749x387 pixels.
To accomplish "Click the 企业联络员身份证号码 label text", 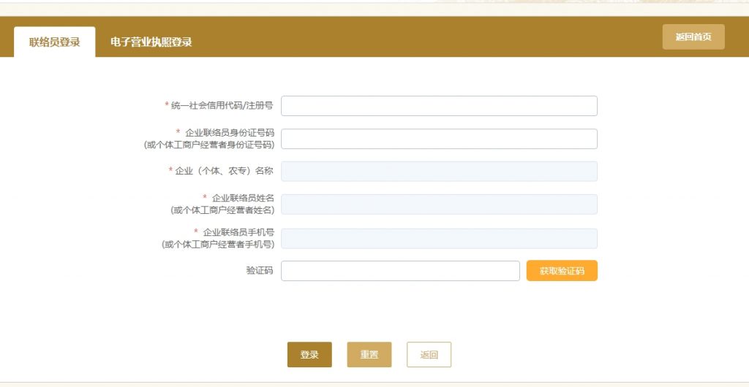I will click(230, 132).
